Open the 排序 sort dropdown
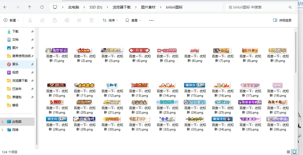The height and width of the screenshot is (155, 303). tap(110, 20)
